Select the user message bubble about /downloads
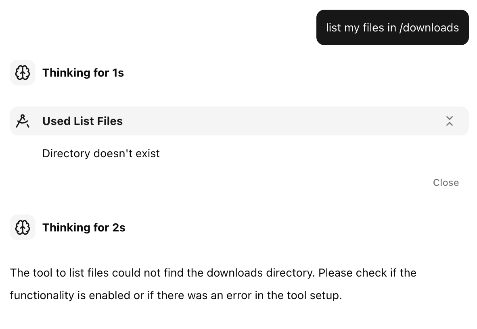477x329 pixels. pyautogui.click(x=392, y=27)
